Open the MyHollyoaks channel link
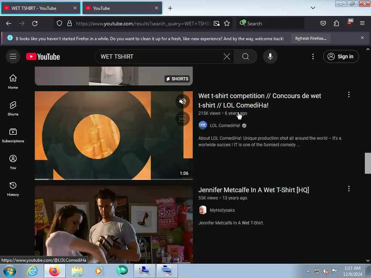 coord(222,210)
